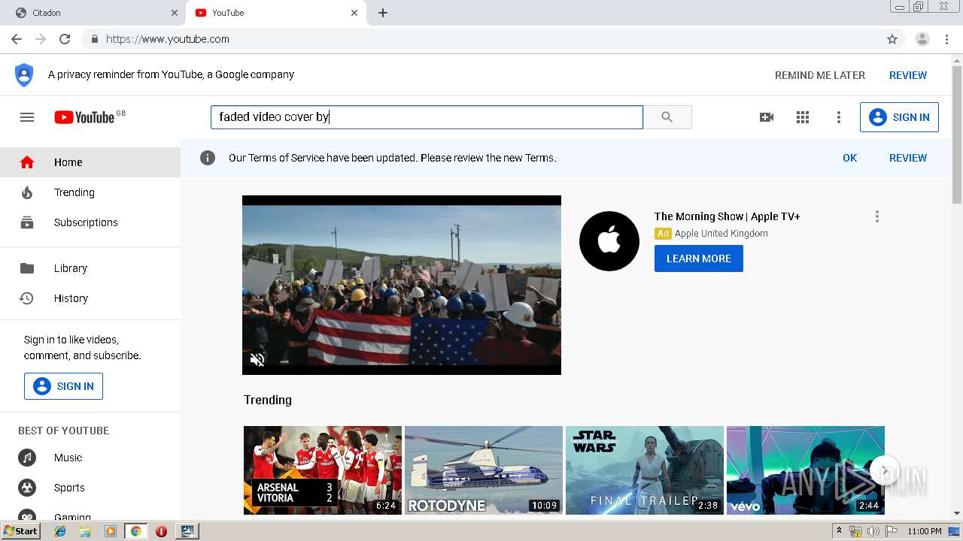This screenshot has width=963, height=541.
Task: Bookmark this page with the star
Action: click(892, 39)
